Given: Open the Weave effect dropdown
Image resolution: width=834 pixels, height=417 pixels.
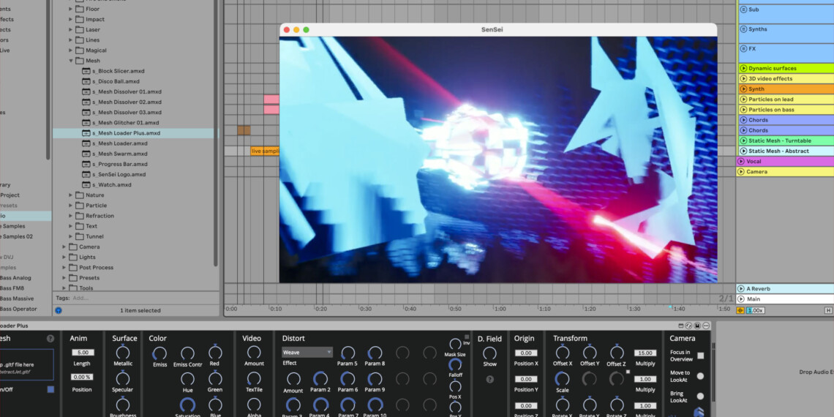Looking at the screenshot, I should [x=307, y=352].
